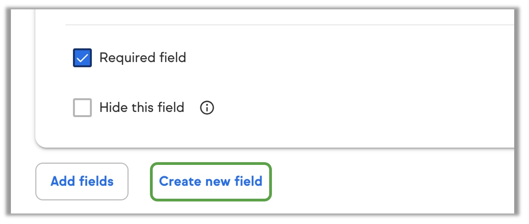Start creating a new field
Screen dimensions: 529x224
[211, 182]
